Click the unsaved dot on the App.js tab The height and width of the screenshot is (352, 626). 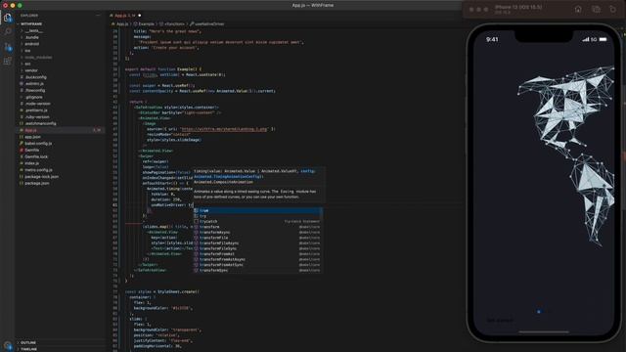[139, 16]
